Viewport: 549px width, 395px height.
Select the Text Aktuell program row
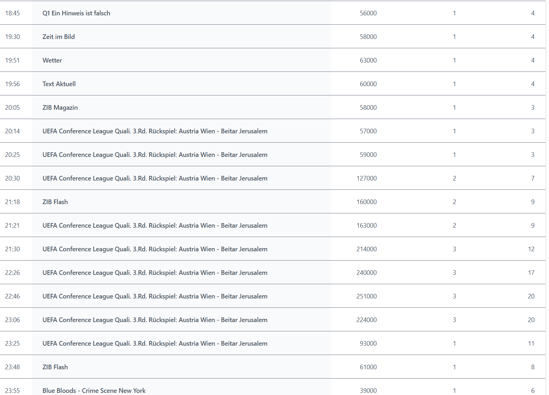[273, 84]
